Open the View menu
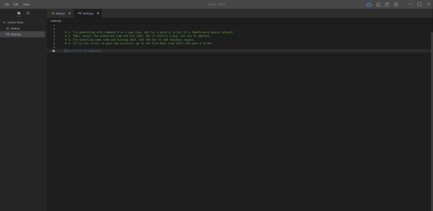 click(26, 4)
